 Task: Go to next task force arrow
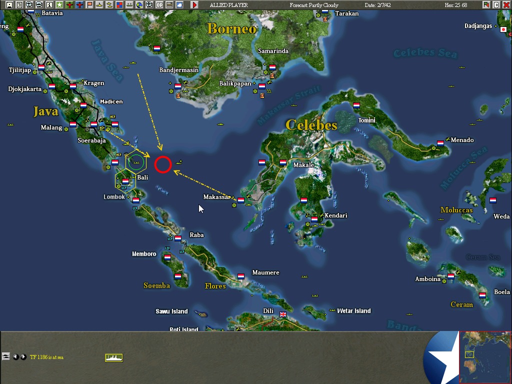pos(23,357)
